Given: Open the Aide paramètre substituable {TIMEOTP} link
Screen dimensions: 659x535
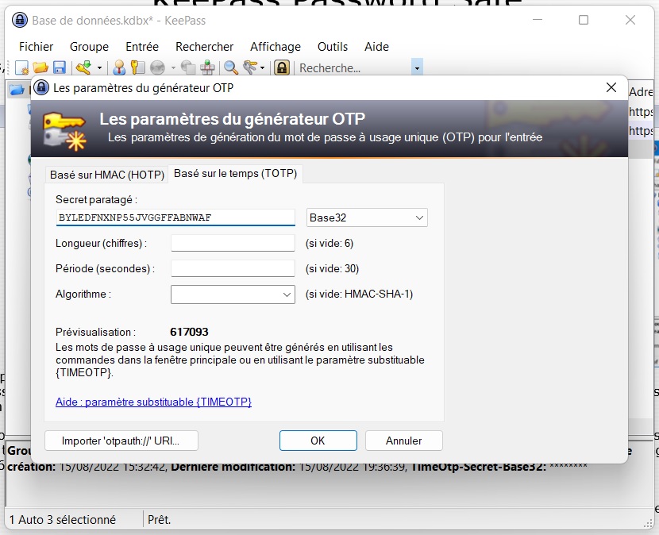Looking at the screenshot, I should 153,402.
